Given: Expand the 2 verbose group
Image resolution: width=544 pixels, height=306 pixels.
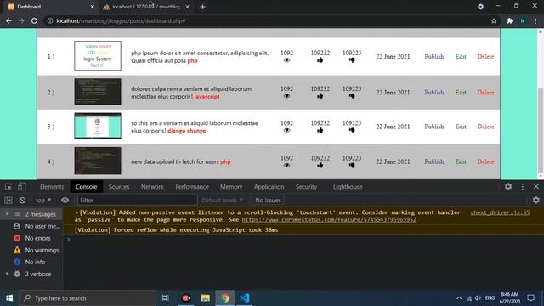Looking at the screenshot, I should click(x=7, y=274).
